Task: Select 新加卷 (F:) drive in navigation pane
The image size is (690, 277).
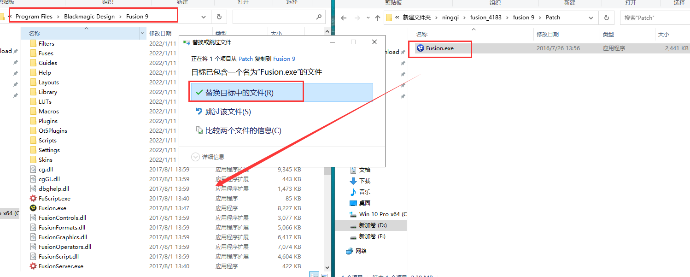Action: click(x=368, y=236)
